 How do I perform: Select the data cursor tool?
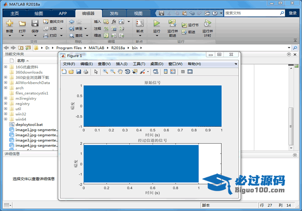click(x=135, y=72)
